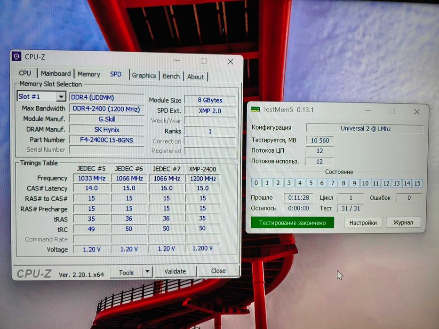Open the CPU tab in CPU-Z
The height and width of the screenshot is (329, 439).
pyautogui.click(x=25, y=73)
